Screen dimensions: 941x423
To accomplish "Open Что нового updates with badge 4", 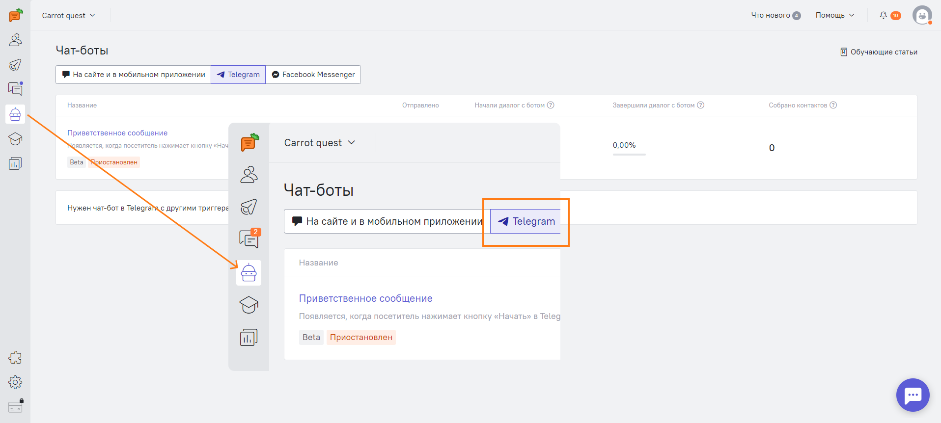I will tap(776, 15).
